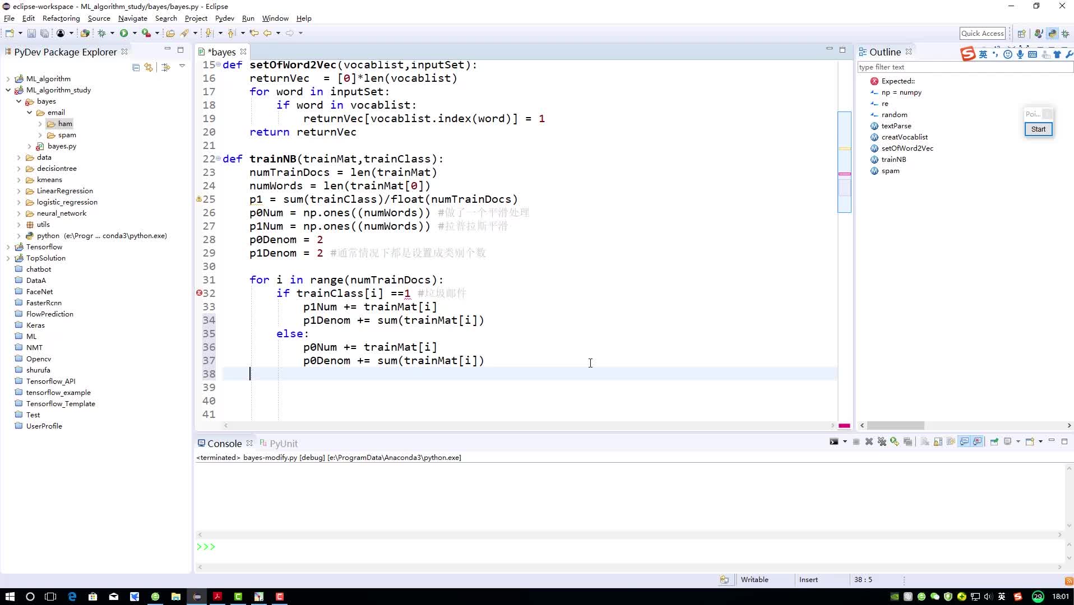1074x605 pixels.
Task: Click the Sogou input method S logo
Action: click(968, 54)
